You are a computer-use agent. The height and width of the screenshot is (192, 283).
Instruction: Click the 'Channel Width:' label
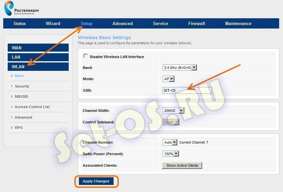pyautogui.click(x=96, y=111)
